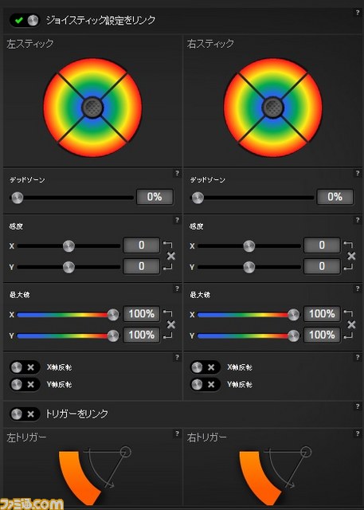Toggle left stick 最大値 X/Y link icon
Image resolution: width=364 pixels, height=510 pixels.
click(x=171, y=324)
